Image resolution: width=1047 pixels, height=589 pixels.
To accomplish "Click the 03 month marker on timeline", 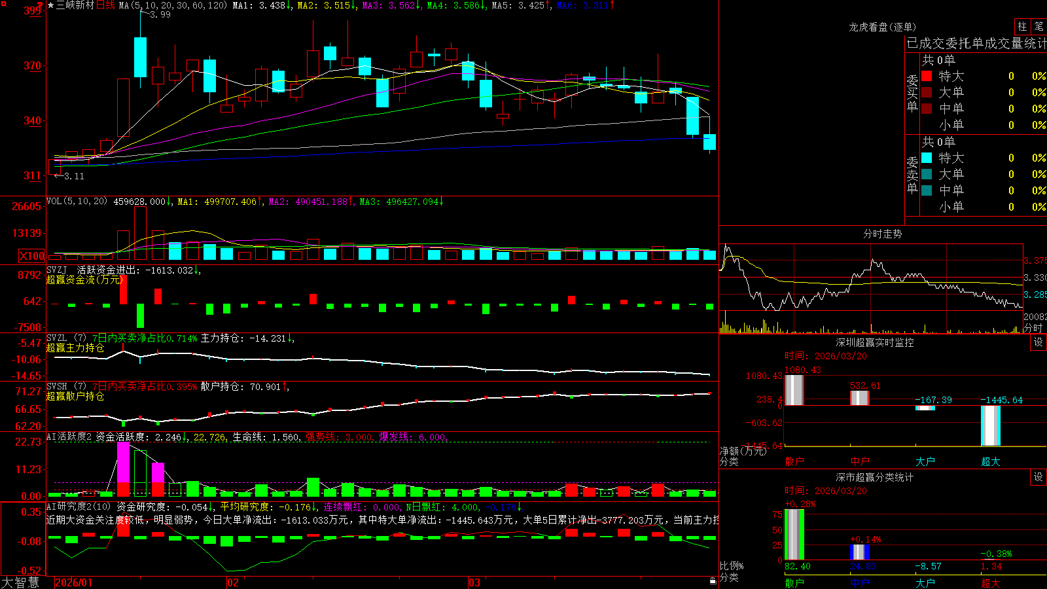I will click(474, 582).
